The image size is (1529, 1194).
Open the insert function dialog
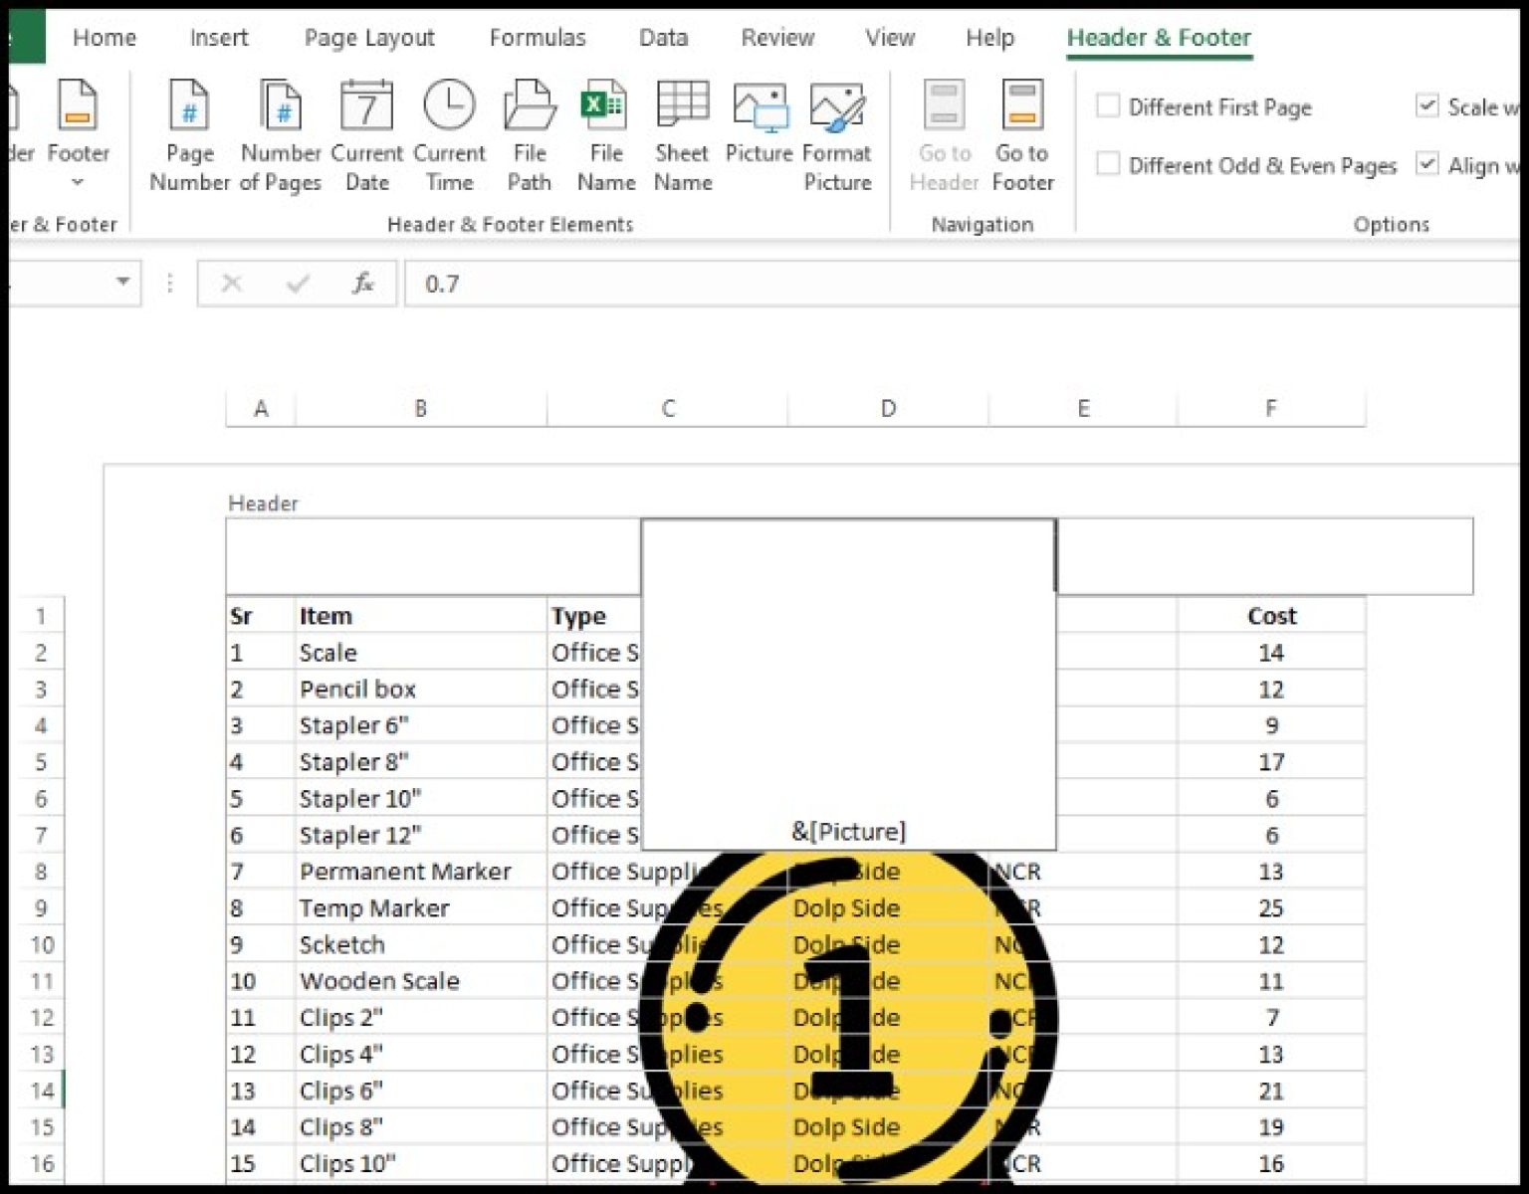tap(363, 284)
